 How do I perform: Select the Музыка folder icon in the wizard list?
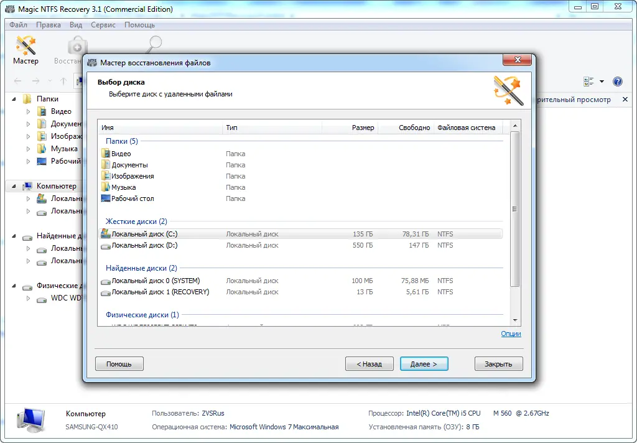(106, 187)
